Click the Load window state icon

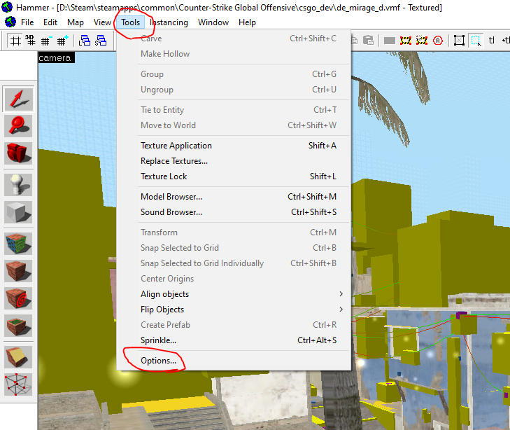pyautogui.click(x=85, y=41)
